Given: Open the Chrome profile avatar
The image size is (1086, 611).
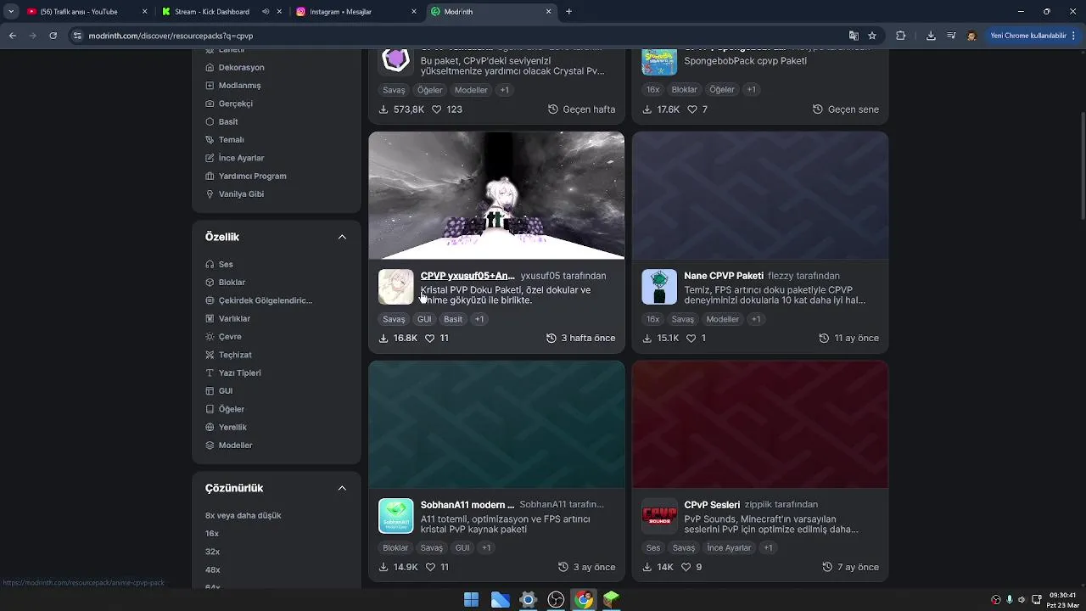Looking at the screenshot, I should coord(971,36).
